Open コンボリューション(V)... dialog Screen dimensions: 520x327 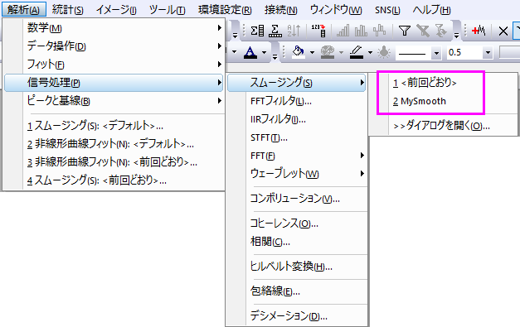[297, 199]
